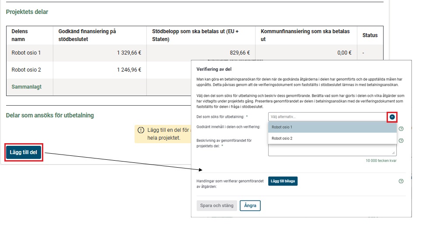Click the Lägg till bilaga button

coord(282,181)
